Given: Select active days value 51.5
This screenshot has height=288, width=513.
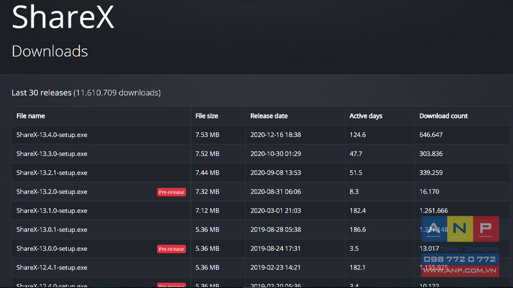Looking at the screenshot, I should (x=356, y=173).
